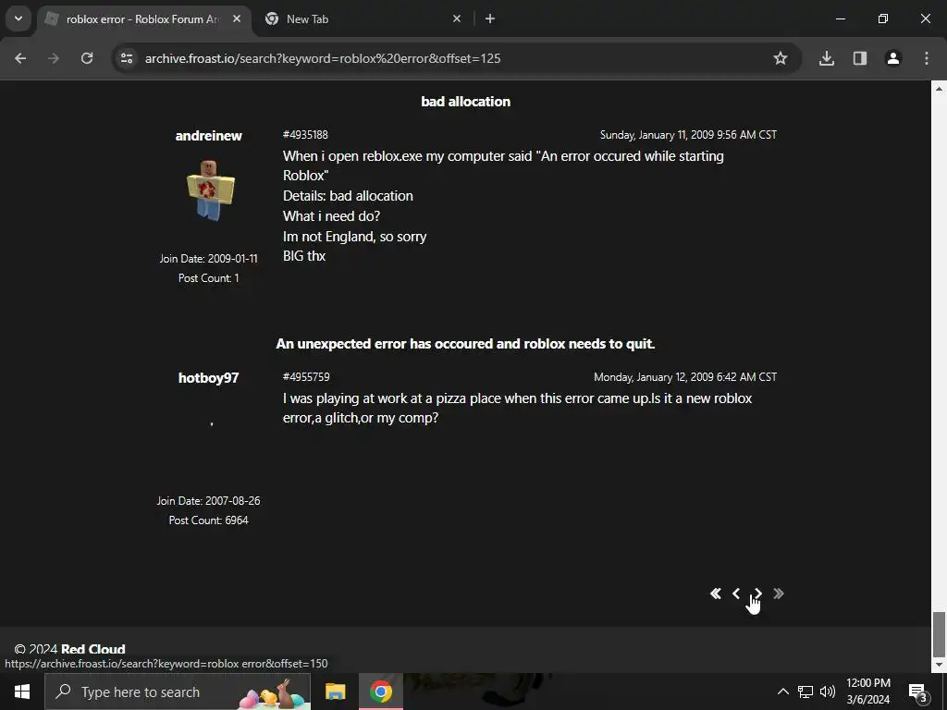
Task: Click text 'BIG thx'
Action: click(x=304, y=256)
